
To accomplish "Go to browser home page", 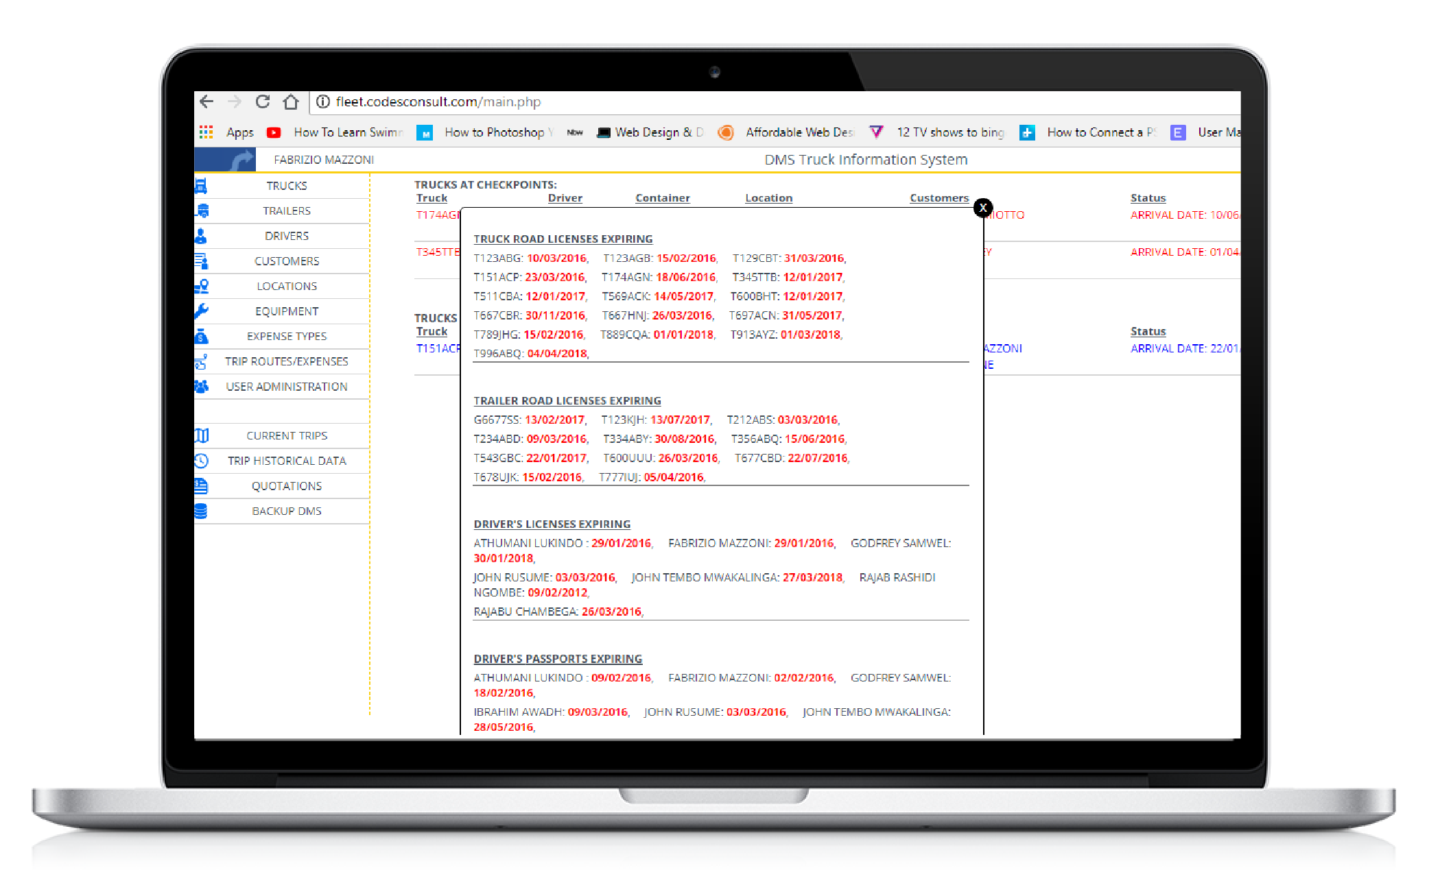I will point(291,101).
